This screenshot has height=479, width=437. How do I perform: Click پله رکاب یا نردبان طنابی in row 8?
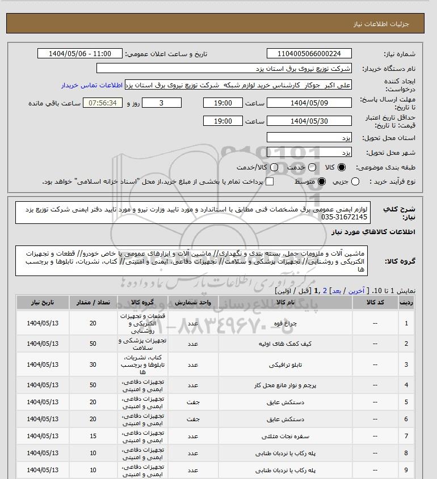tap(285, 453)
